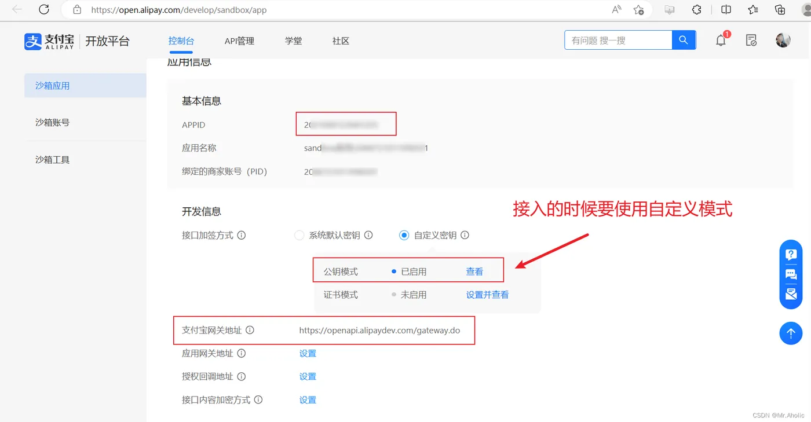Select 自定义密钥 radio button
811x422 pixels.
click(x=404, y=235)
